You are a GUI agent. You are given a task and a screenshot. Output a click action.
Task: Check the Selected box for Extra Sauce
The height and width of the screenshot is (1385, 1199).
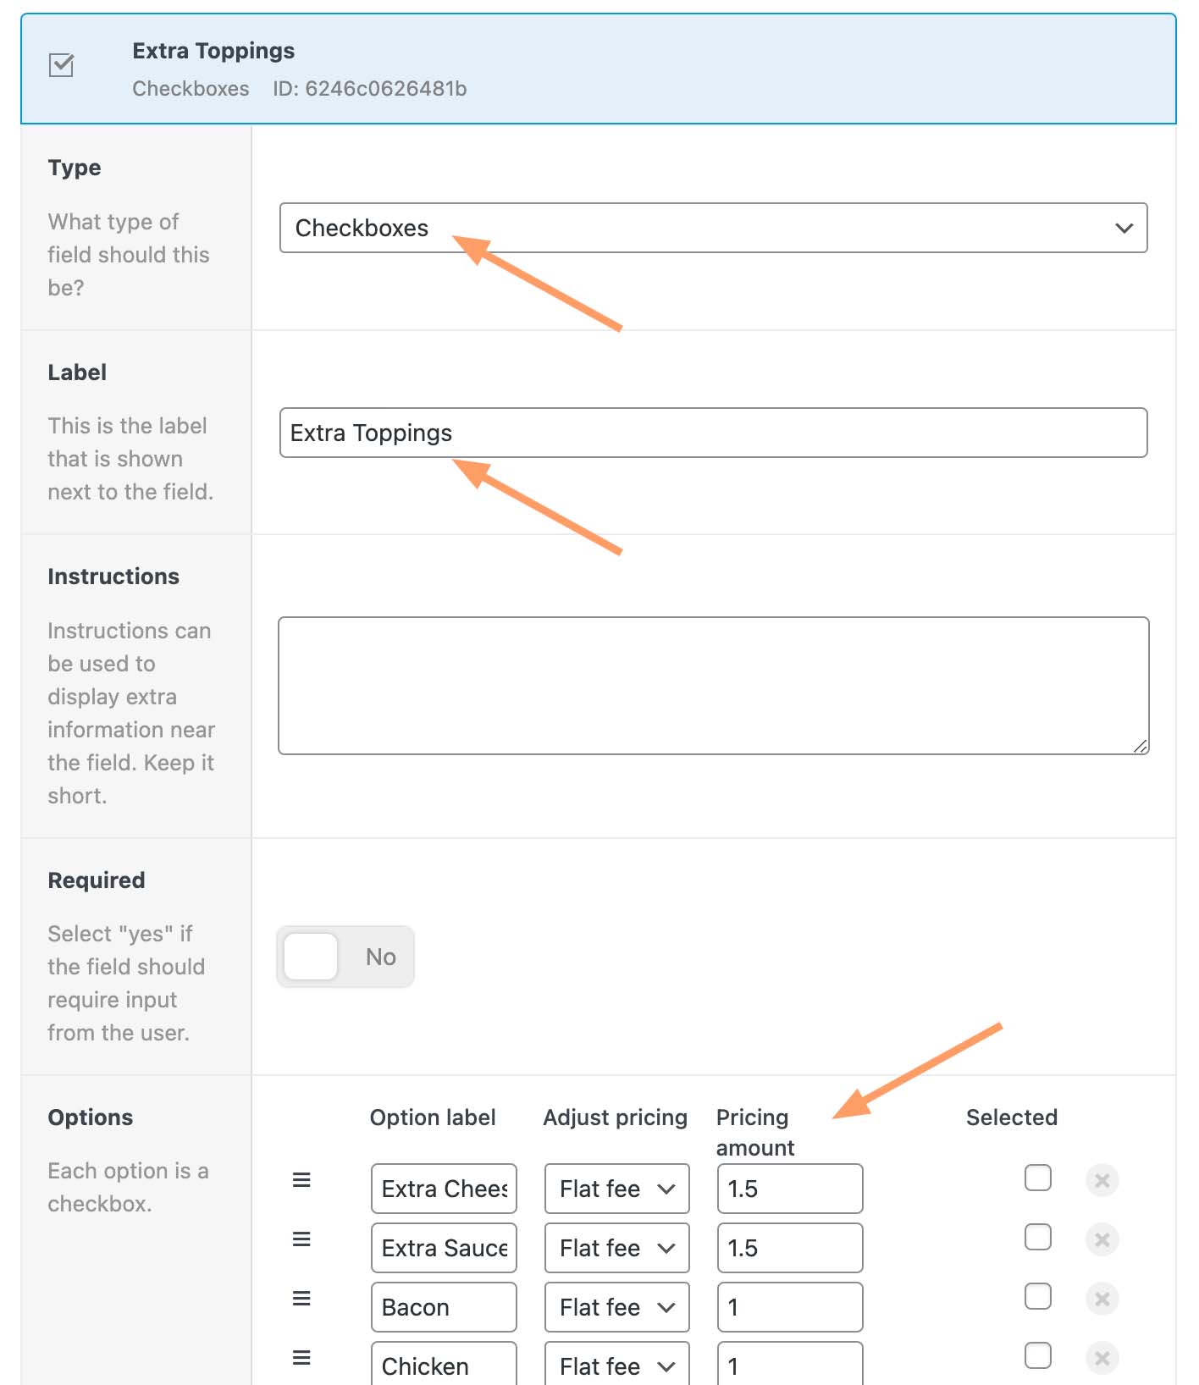click(x=1037, y=1237)
